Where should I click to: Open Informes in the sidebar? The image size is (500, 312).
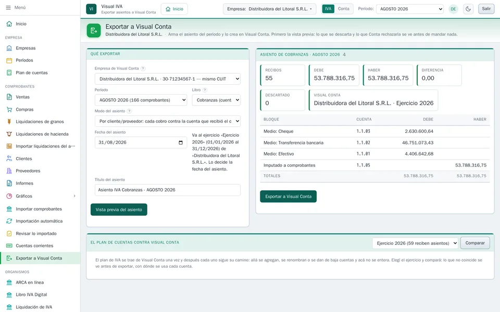[40, 184]
